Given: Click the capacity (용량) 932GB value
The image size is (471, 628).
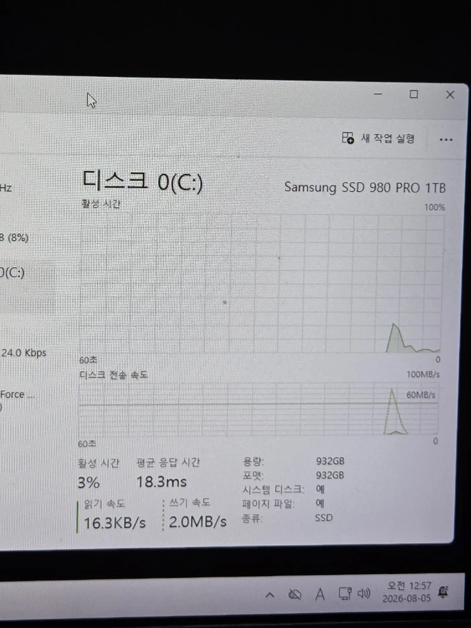Looking at the screenshot, I should click(330, 461).
